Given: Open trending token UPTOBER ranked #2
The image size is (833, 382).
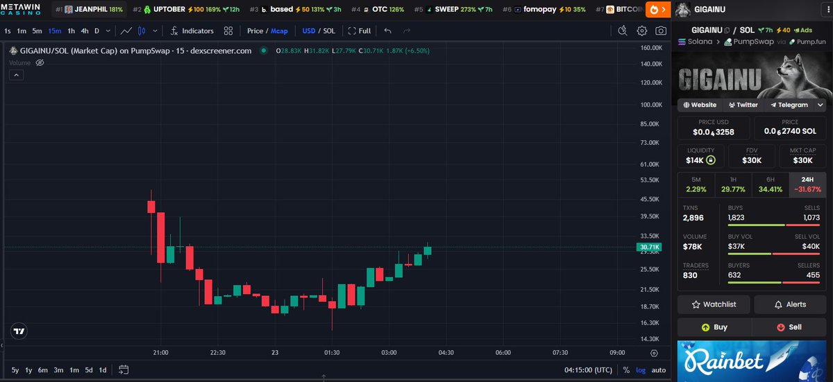Looking at the screenshot, I should tap(185, 10).
